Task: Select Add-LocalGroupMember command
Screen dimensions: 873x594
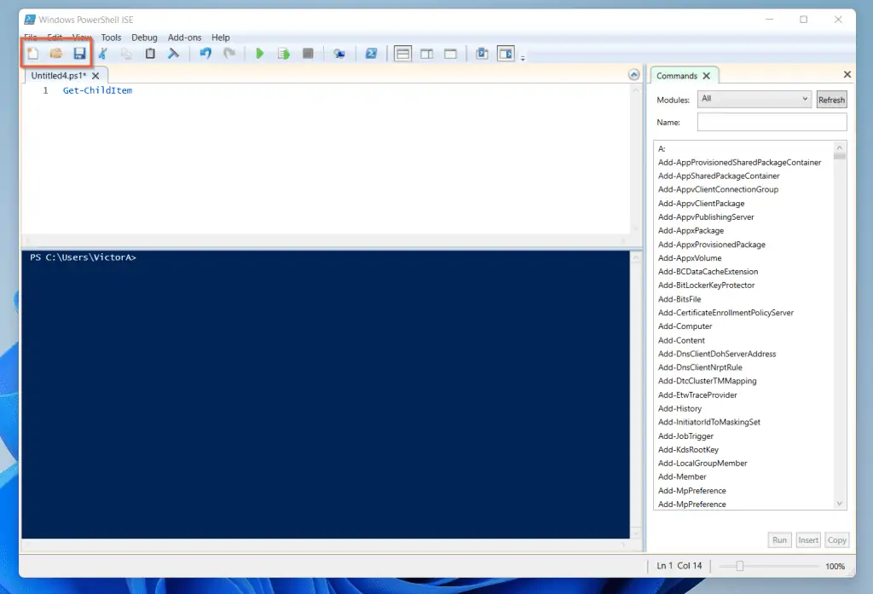Action: click(x=702, y=463)
